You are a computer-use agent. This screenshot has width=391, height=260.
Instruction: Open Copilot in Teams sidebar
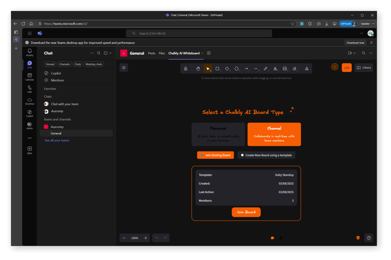[30, 113]
